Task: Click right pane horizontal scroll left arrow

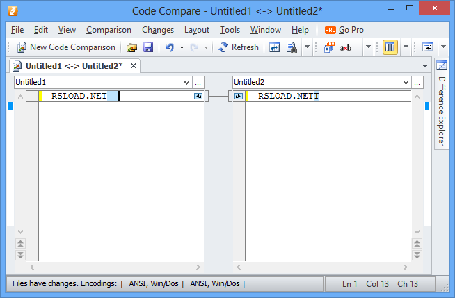Action: pyautogui.click(x=239, y=267)
